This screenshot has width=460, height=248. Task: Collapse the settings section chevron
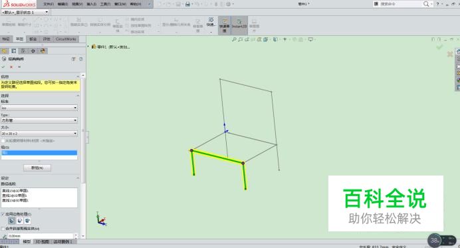pos(78,178)
